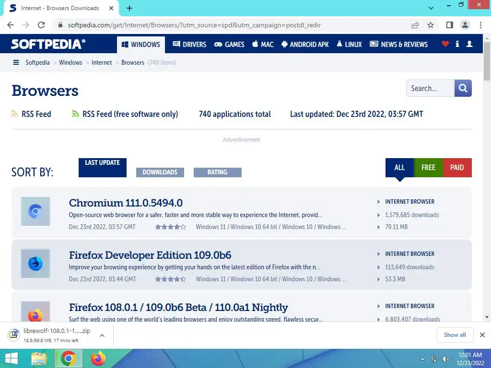491x368 pixels.
Task: Click the volume speaker tray icon
Action: (445, 358)
